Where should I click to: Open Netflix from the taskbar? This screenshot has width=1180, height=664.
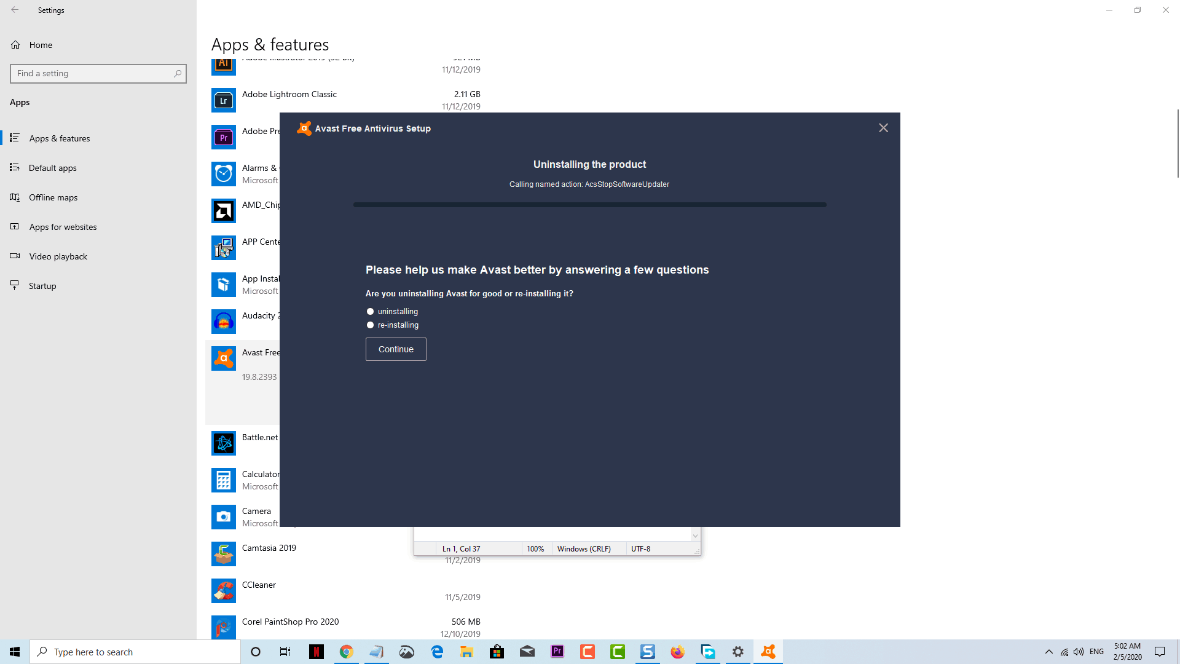click(x=317, y=652)
